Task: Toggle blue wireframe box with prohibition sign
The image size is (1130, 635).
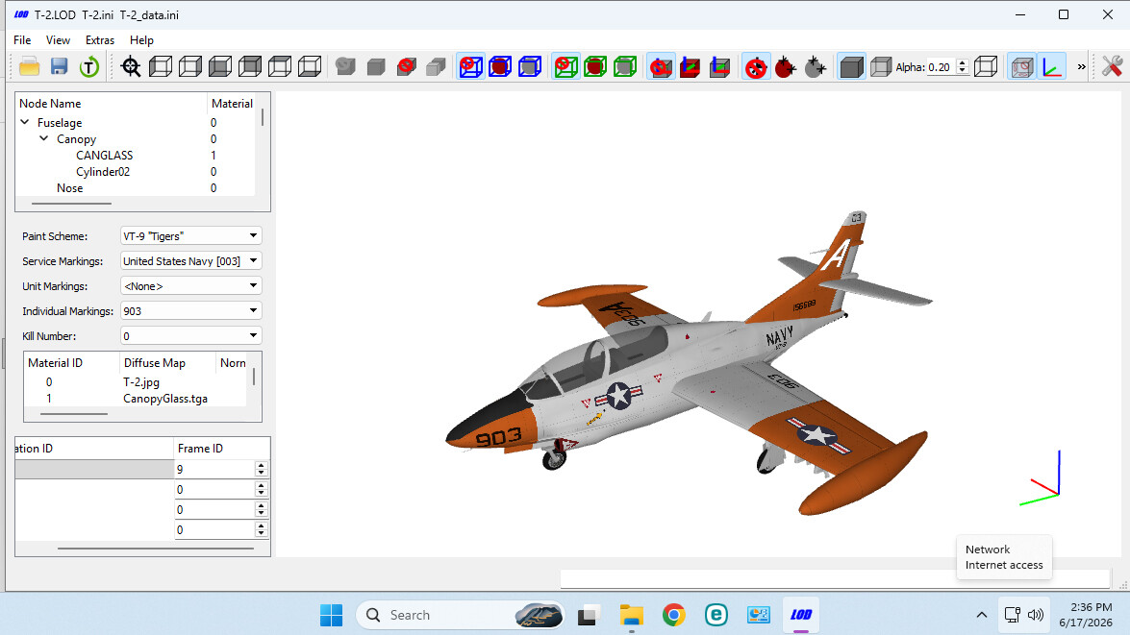Action: point(470,67)
